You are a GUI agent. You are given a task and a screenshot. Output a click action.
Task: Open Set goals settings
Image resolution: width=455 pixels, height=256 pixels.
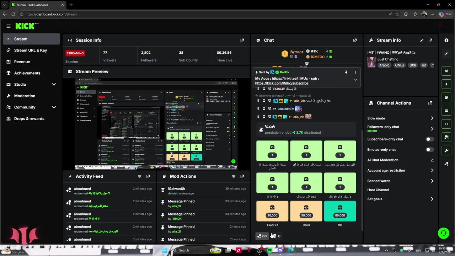[401, 199]
